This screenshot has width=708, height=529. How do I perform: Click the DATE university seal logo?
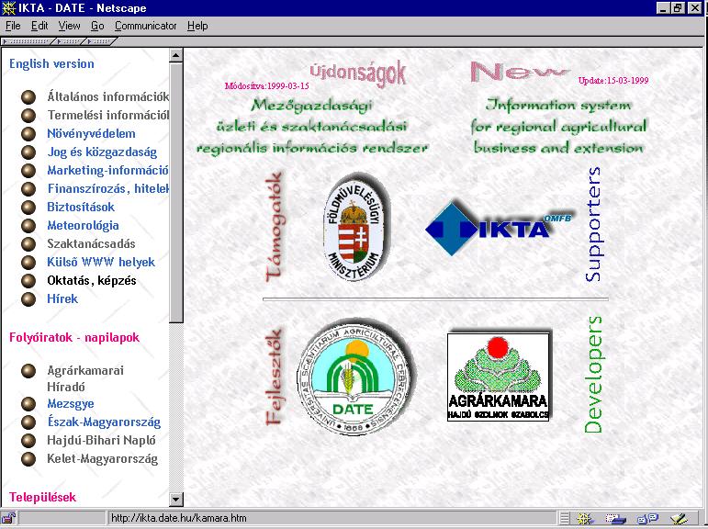354,377
